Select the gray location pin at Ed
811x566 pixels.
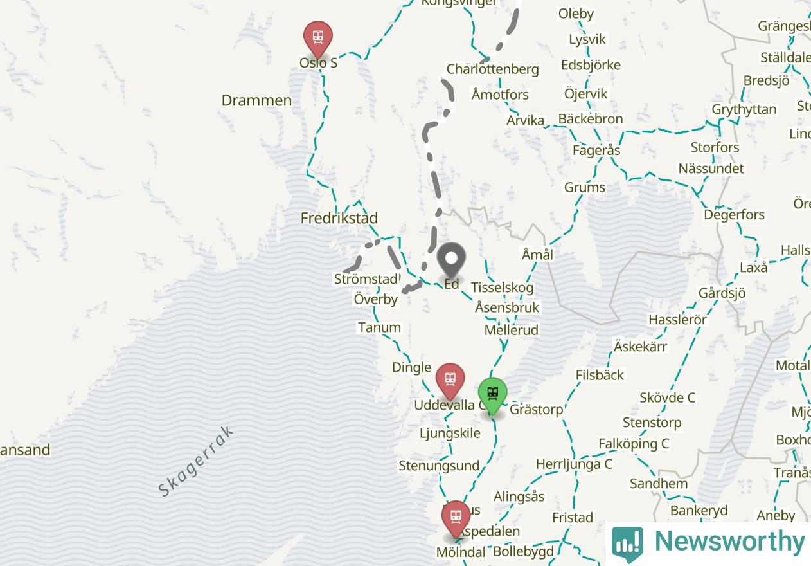tap(451, 260)
